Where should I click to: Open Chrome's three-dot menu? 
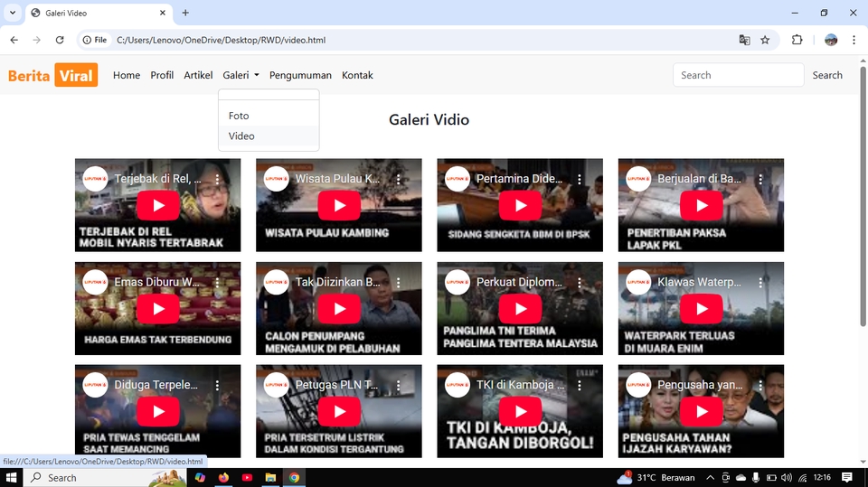coord(854,40)
